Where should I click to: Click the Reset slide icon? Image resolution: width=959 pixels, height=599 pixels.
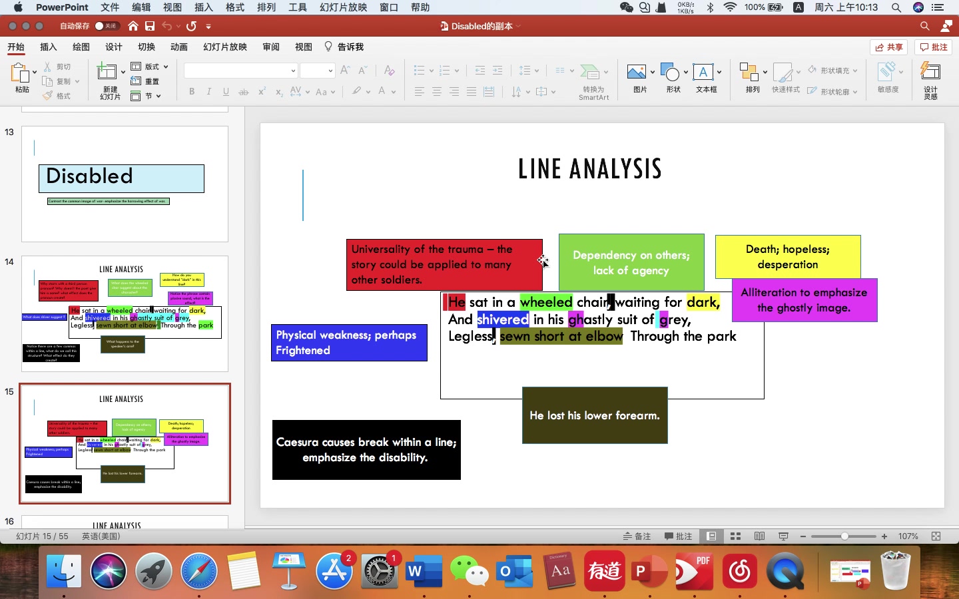click(136, 81)
